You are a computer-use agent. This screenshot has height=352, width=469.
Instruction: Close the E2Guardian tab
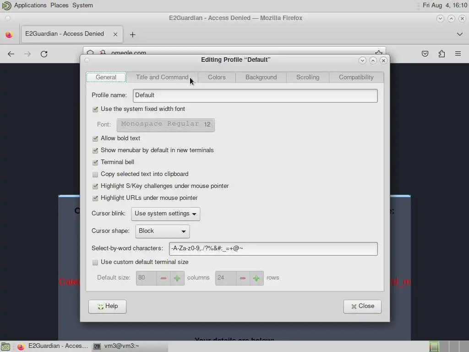click(x=115, y=34)
